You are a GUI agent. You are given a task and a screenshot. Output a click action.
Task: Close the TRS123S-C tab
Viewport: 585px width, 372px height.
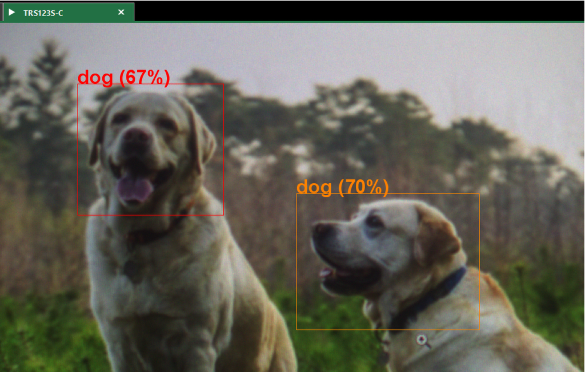pyautogui.click(x=121, y=12)
